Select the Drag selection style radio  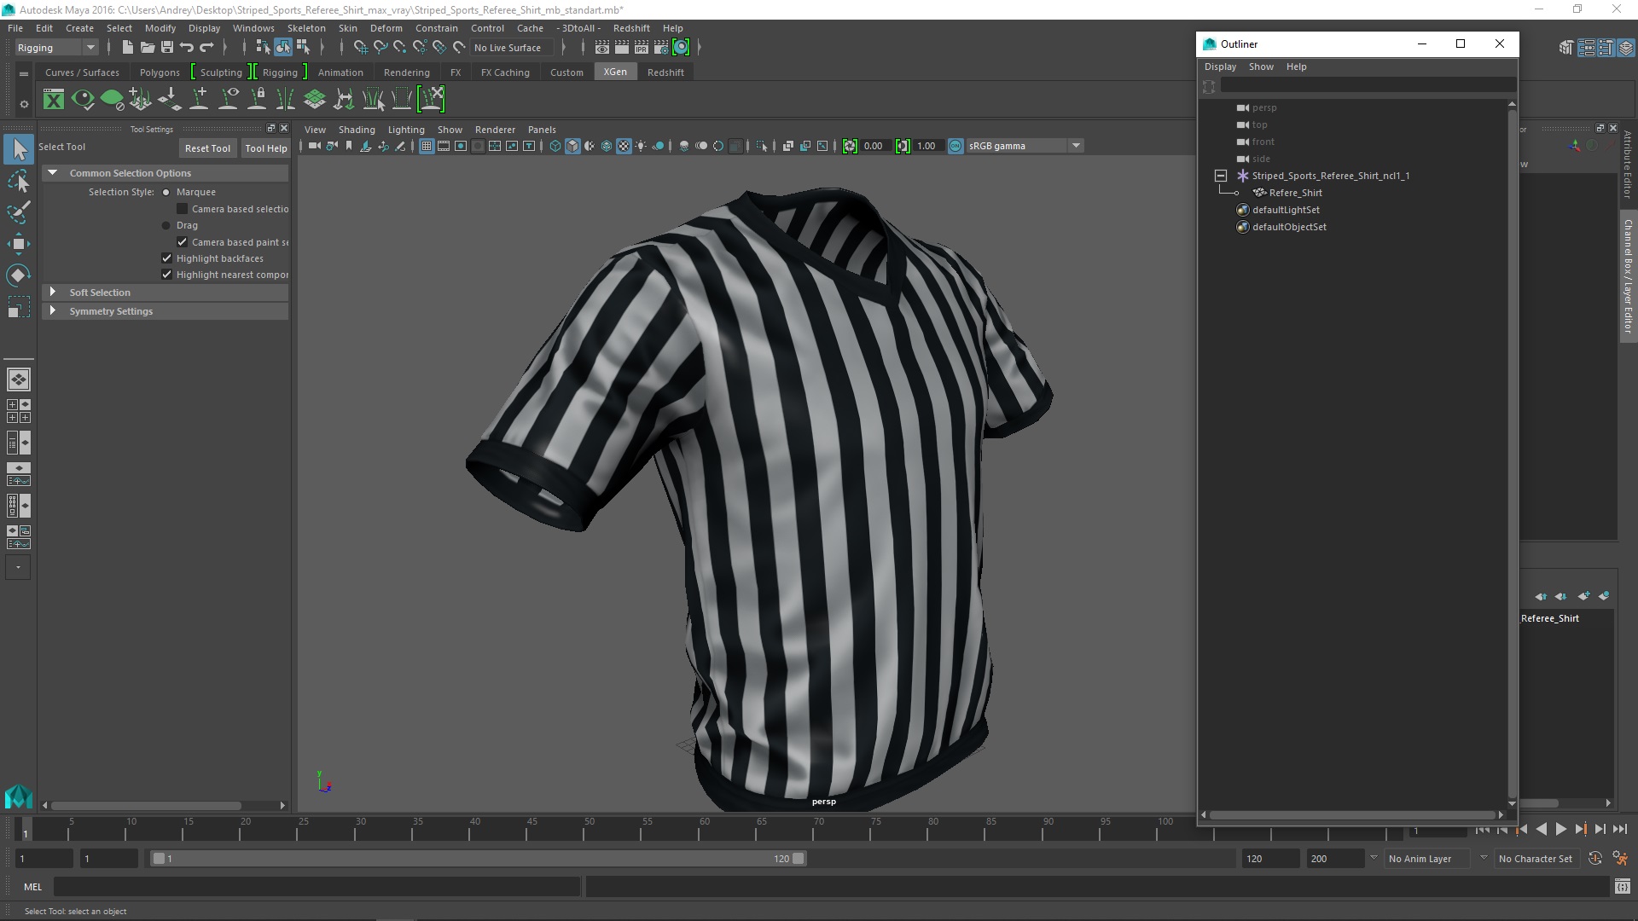(x=166, y=226)
